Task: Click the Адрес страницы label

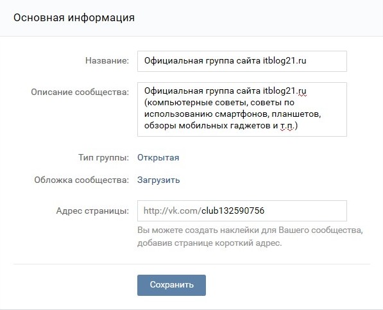Action: (x=92, y=211)
